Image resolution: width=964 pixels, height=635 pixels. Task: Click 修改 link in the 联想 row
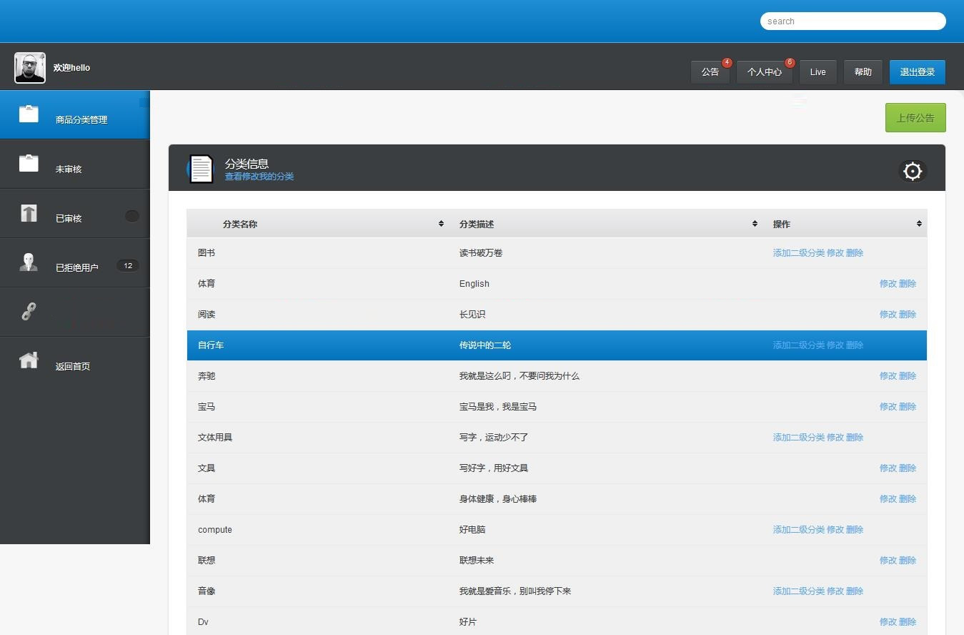point(888,561)
